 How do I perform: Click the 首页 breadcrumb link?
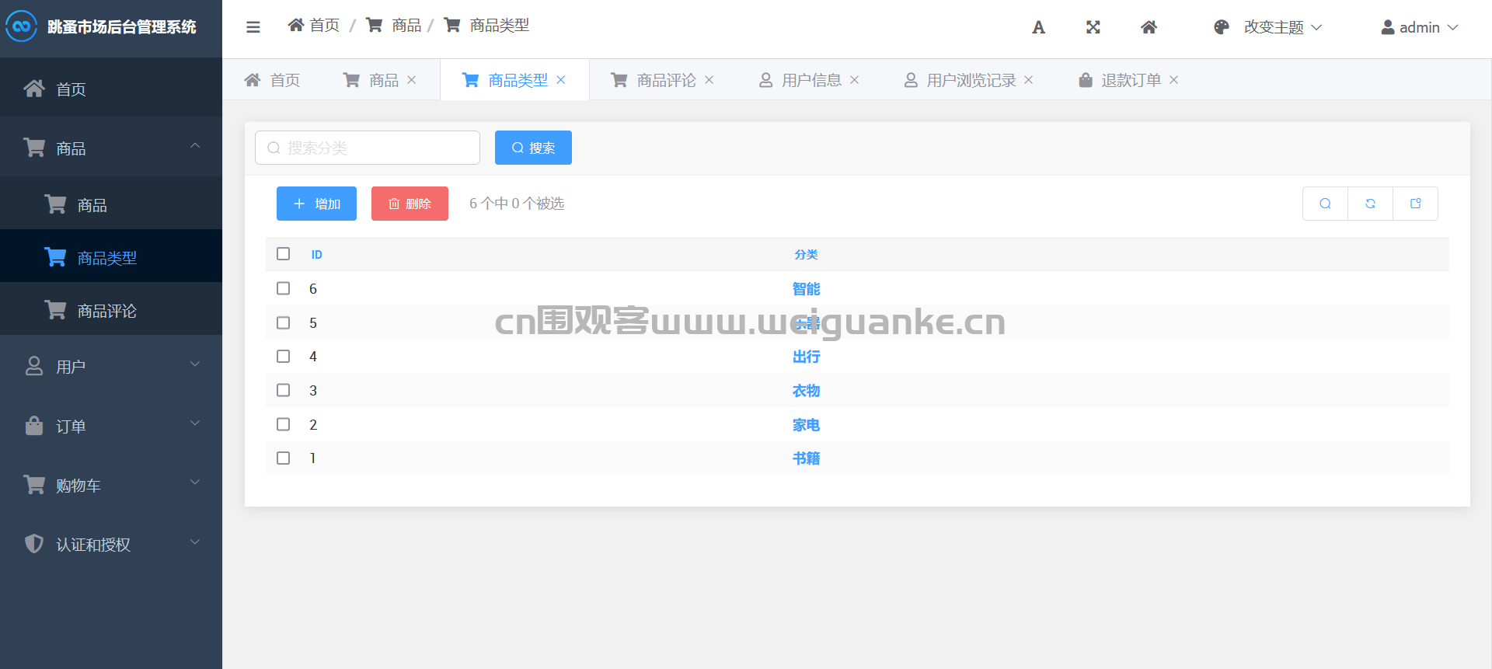pyautogui.click(x=314, y=26)
